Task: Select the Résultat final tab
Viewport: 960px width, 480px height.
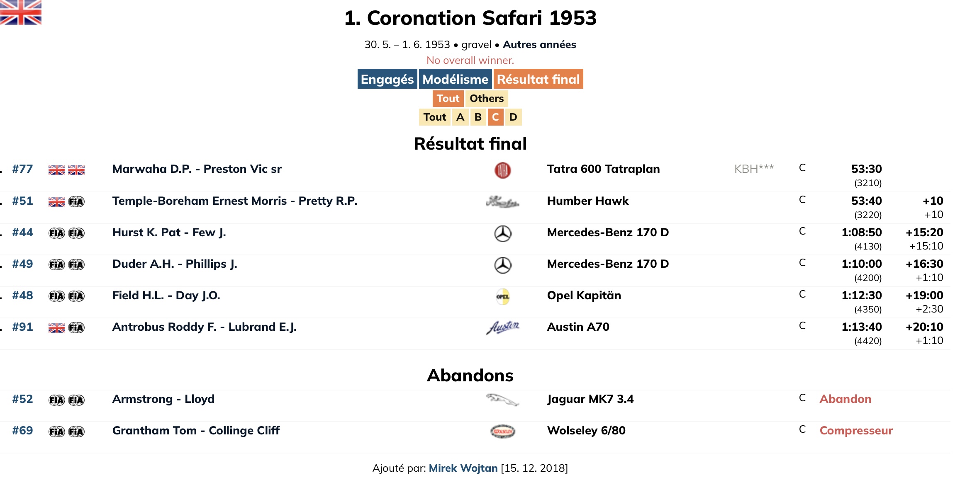Action: tap(538, 79)
